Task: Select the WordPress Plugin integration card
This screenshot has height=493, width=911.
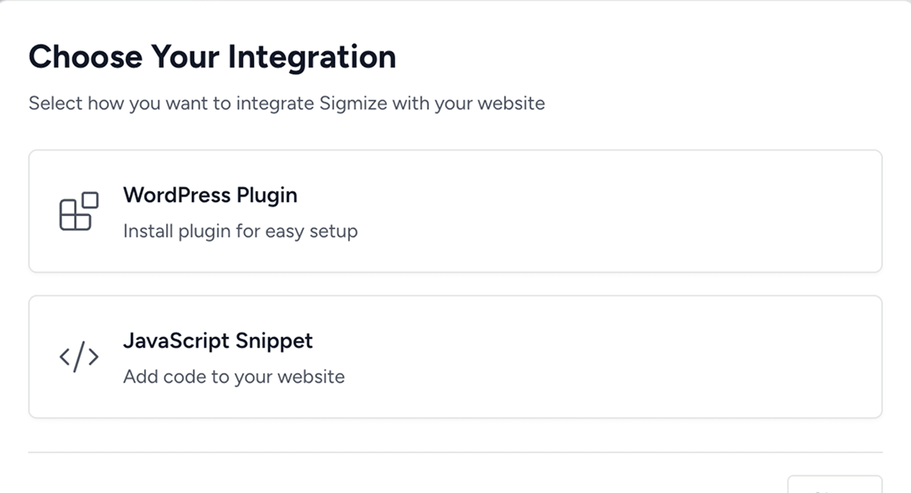Action: (x=455, y=211)
